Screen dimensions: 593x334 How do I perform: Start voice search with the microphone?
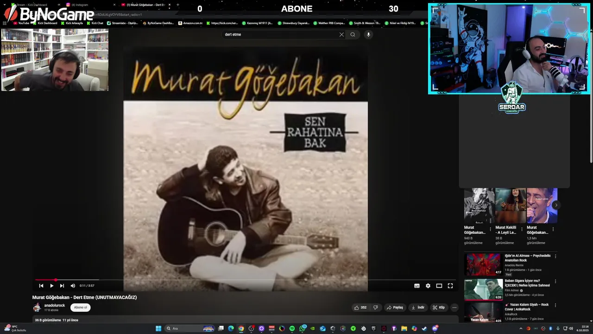point(369,34)
